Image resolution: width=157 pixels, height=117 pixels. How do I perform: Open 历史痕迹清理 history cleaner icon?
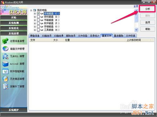[x=5, y=79]
